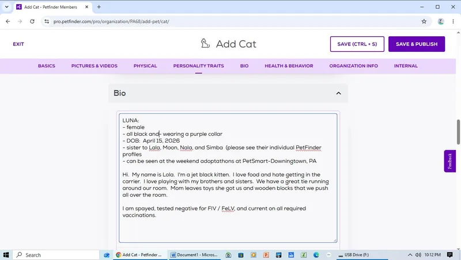Screen dimensions: 461x260
Task: Open the Excel taskbar icon
Action: [304, 255]
